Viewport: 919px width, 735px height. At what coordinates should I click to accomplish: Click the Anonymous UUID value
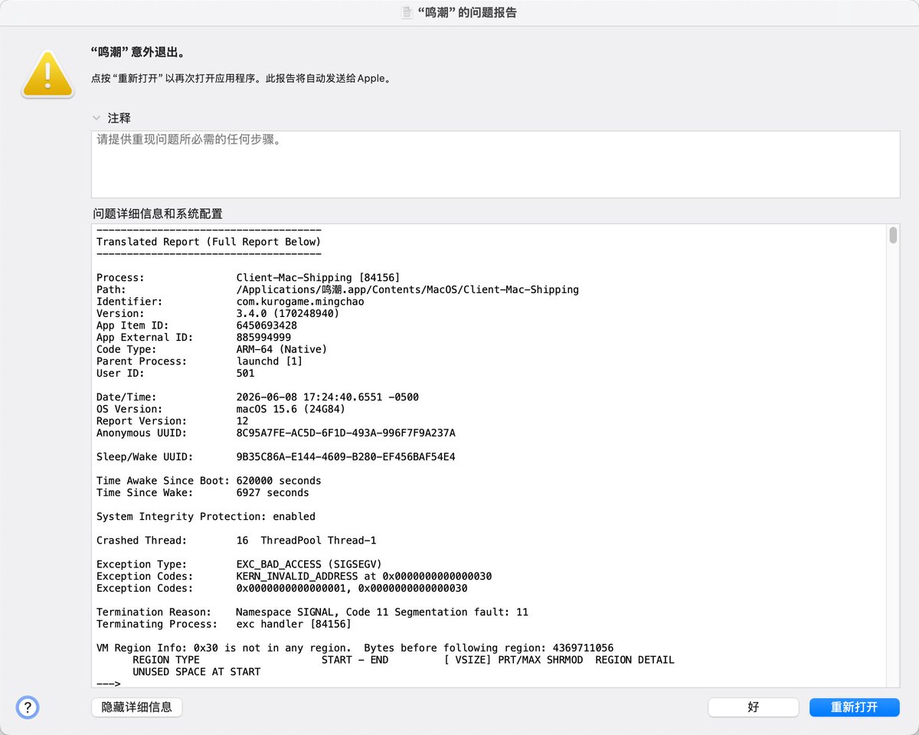coord(346,433)
